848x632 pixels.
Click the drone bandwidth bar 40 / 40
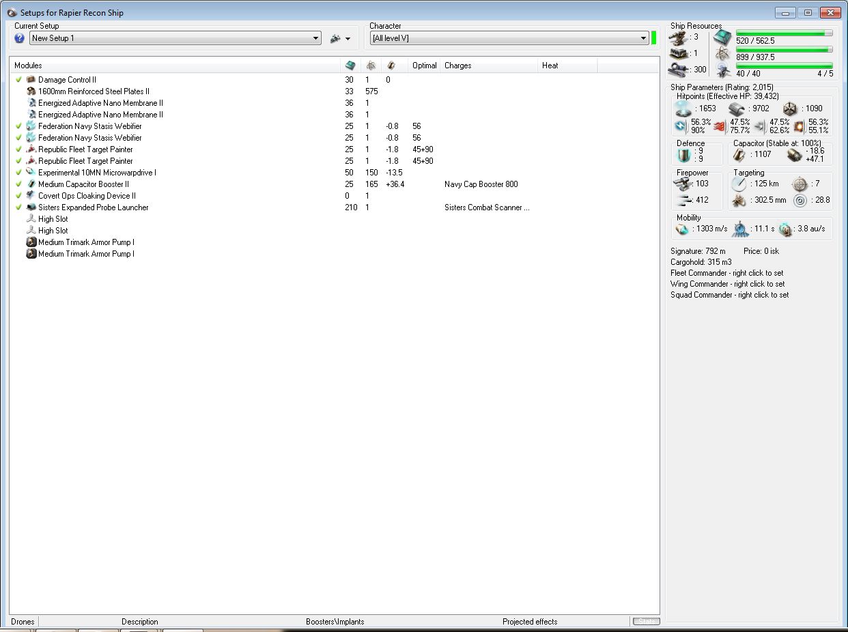(784, 66)
